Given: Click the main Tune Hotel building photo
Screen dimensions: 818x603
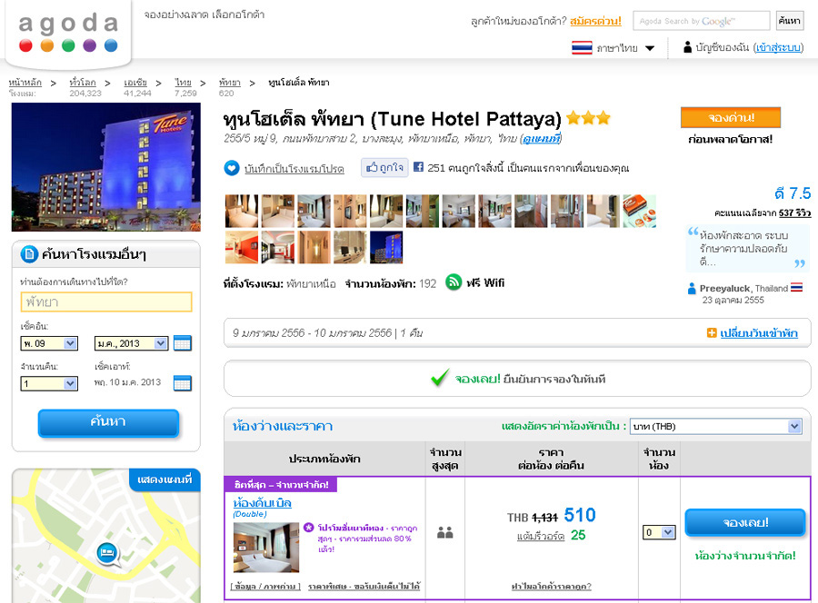Looking at the screenshot, I should [106, 167].
